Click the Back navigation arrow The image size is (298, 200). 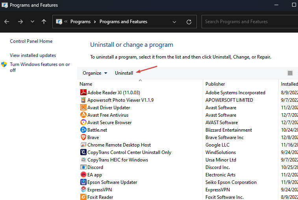[x=7, y=22]
